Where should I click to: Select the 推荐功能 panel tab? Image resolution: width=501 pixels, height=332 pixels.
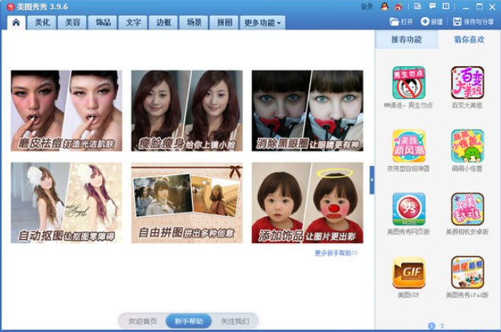click(407, 40)
